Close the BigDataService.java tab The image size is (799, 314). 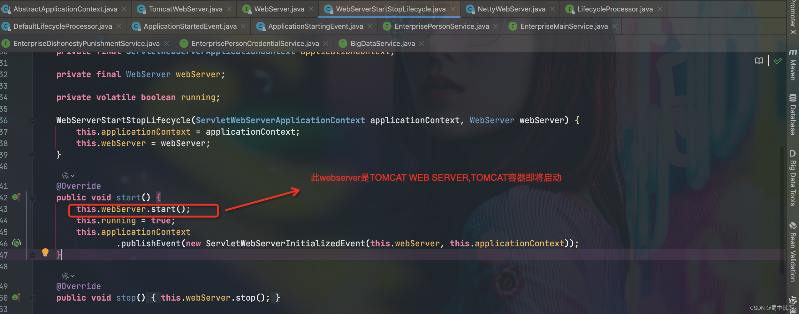coord(422,43)
